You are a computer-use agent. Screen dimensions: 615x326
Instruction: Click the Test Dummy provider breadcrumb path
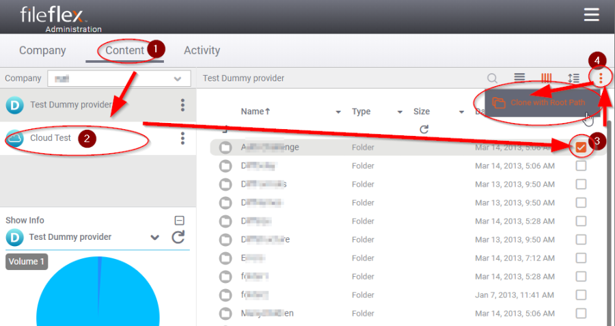coord(243,78)
